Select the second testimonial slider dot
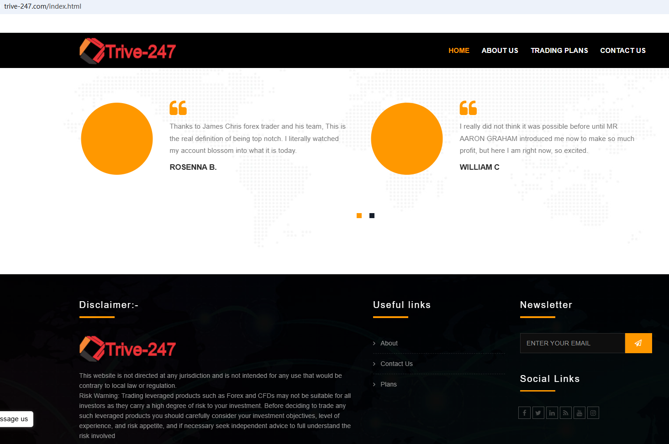 point(372,216)
